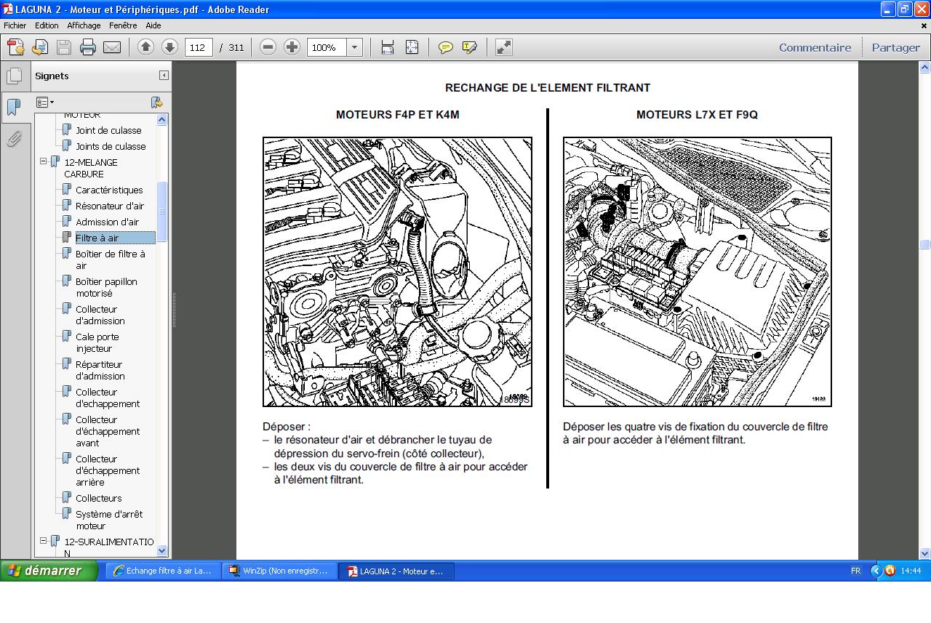
Task: Collapse the 12-SURALIMENTATION bookmark branch
Action: pos(44,541)
